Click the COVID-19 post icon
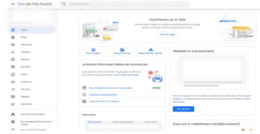The width and height of the screenshot is (260, 134). click(84, 101)
